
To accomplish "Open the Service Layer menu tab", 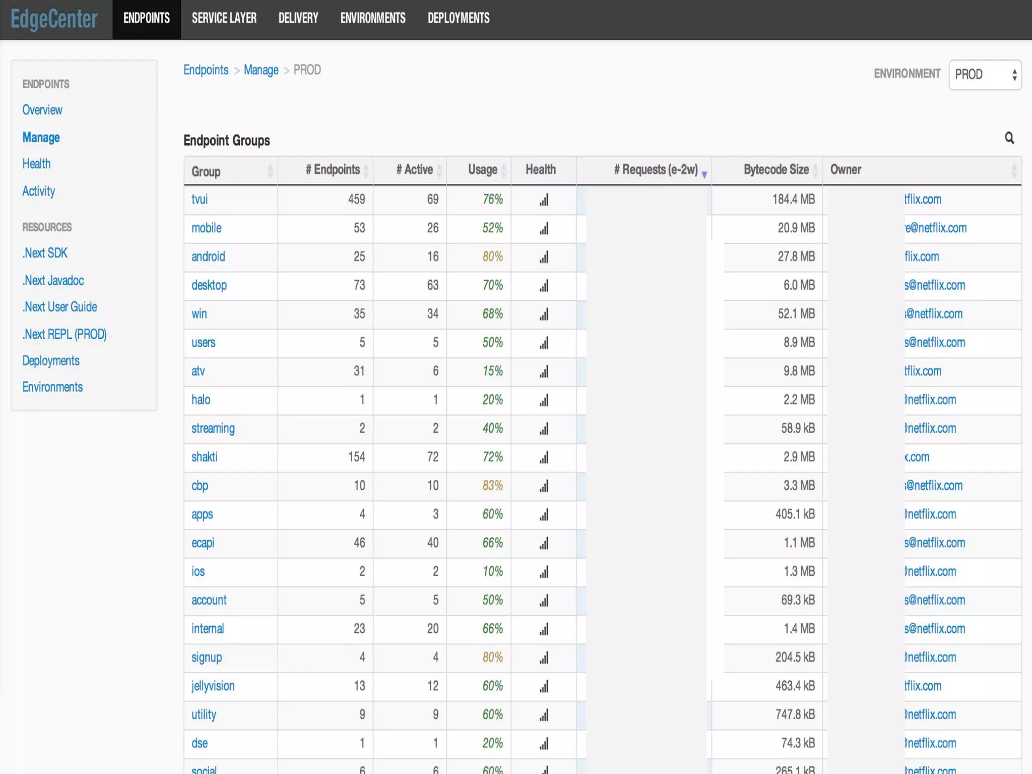I will click(x=224, y=19).
